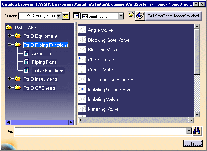The height and width of the screenshot is (151, 207).
Task: Select the Isolating Globe Valve symbol
Action: click(x=82, y=89)
